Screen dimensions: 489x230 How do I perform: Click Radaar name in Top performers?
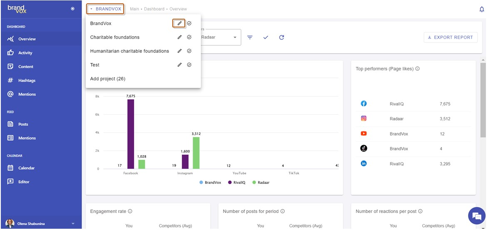(396, 119)
